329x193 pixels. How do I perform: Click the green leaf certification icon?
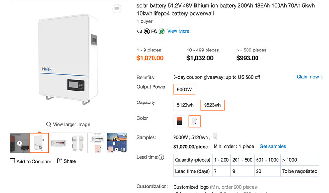point(162,31)
